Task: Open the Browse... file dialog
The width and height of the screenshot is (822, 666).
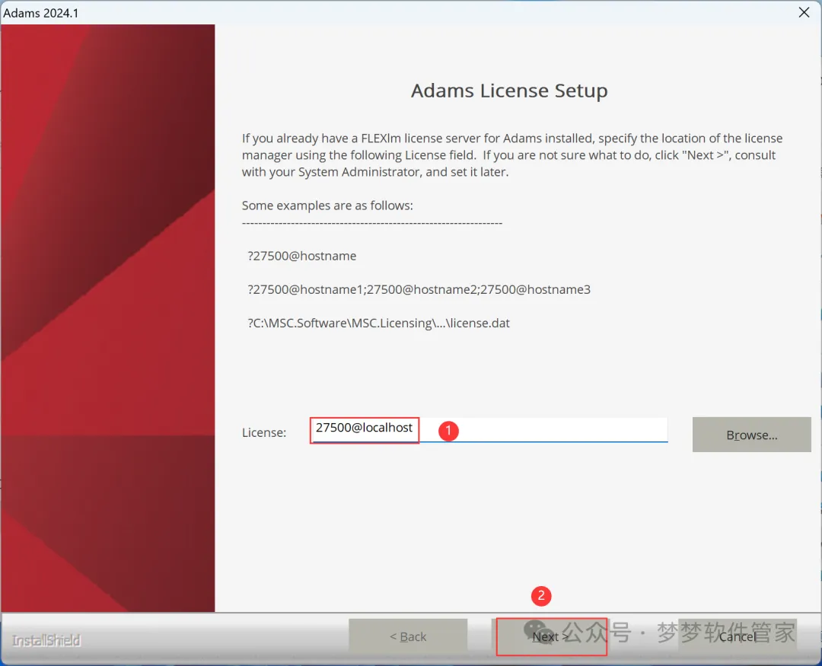Action: click(x=751, y=435)
